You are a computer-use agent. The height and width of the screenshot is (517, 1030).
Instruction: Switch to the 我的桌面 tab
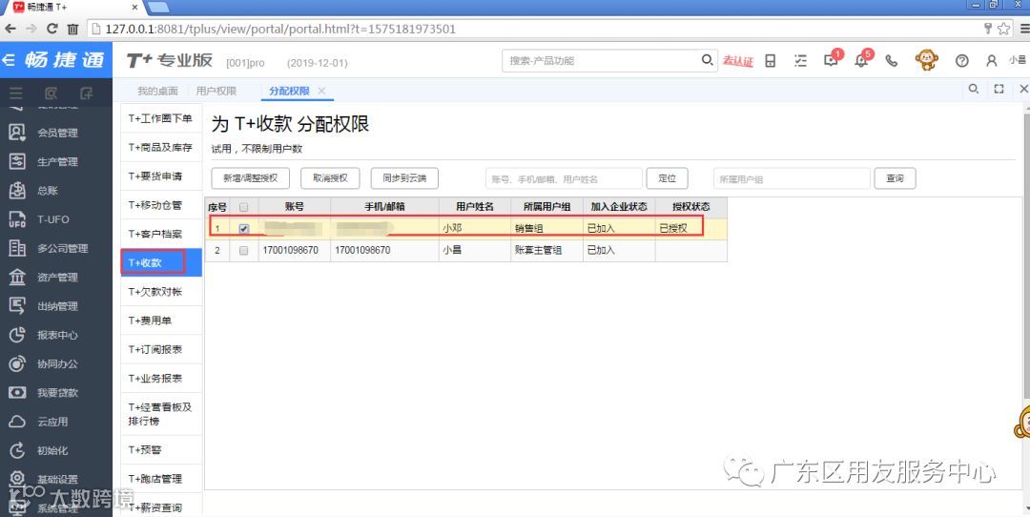coord(157,92)
